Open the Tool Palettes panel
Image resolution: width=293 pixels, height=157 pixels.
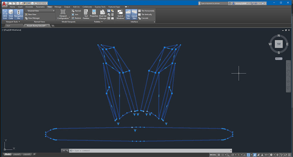[86, 14]
